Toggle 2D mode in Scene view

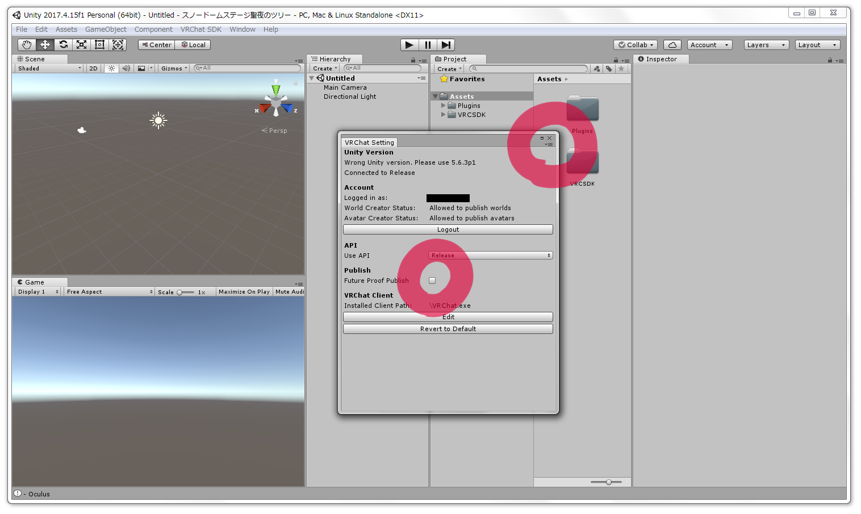coord(94,68)
